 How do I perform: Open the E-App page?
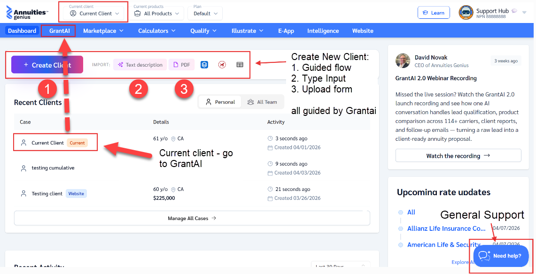[x=286, y=30]
